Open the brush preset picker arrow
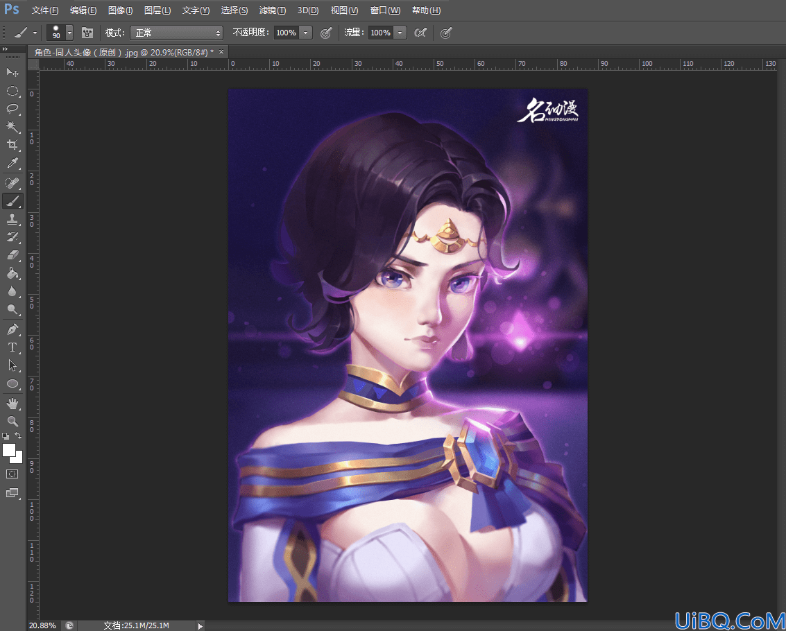 (69, 33)
